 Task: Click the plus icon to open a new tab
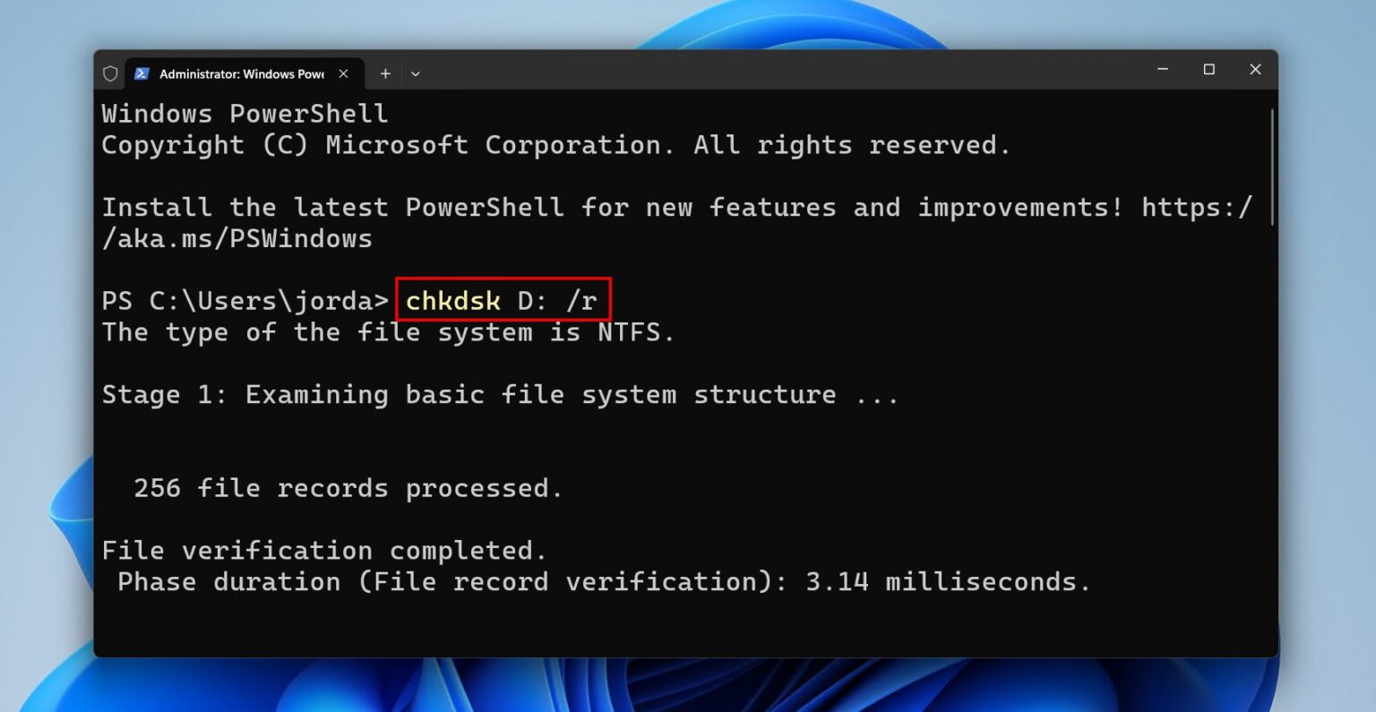pyautogui.click(x=384, y=73)
